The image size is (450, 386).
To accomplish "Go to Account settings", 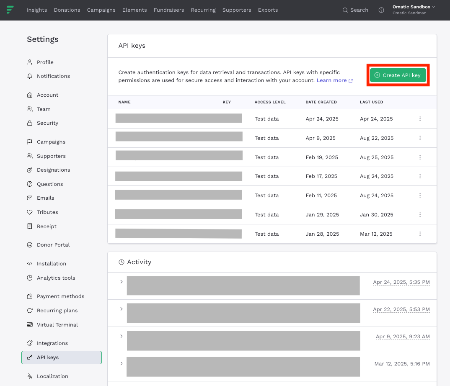I will tap(42, 95).
